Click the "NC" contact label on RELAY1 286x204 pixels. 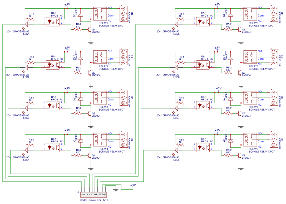pyautogui.click(x=110, y=21)
